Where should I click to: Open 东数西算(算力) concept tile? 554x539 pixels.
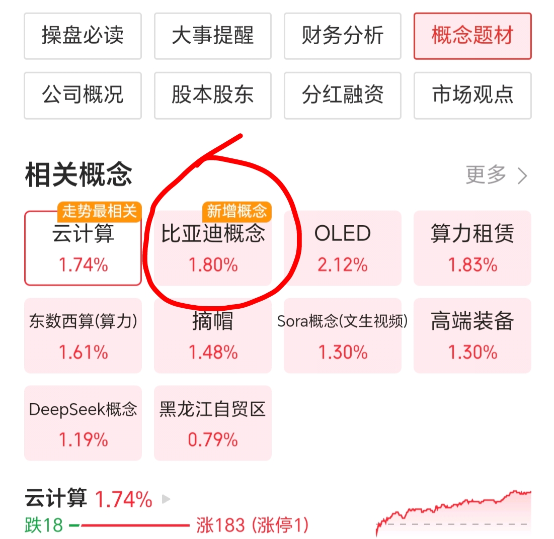click(x=83, y=336)
